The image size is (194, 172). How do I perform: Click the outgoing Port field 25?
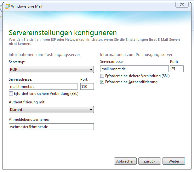point(177,69)
